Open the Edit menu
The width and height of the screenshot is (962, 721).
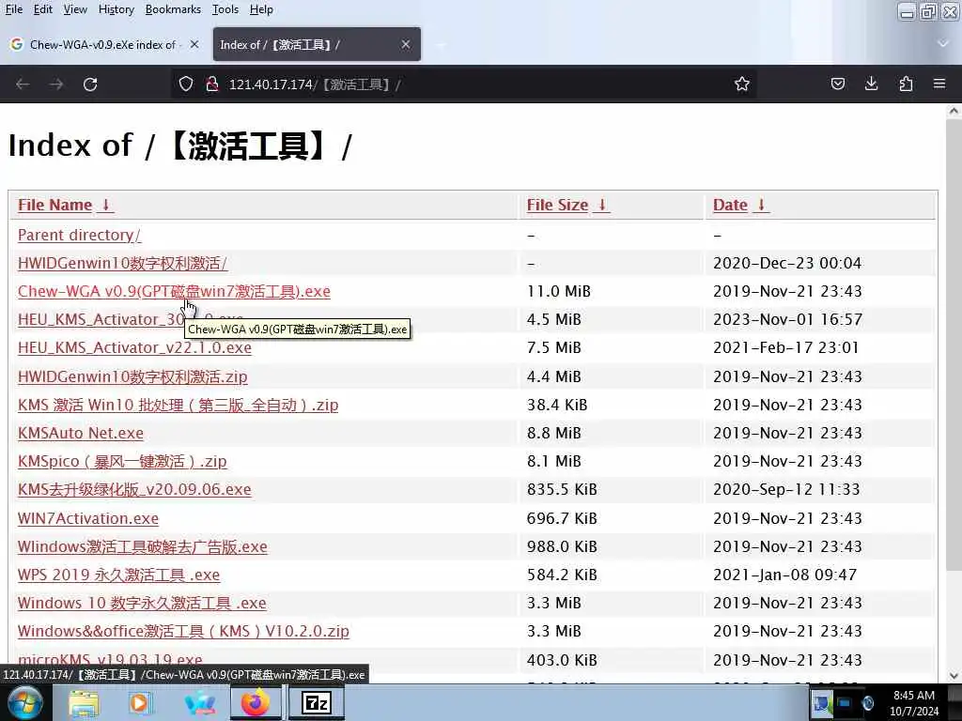[x=42, y=9]
